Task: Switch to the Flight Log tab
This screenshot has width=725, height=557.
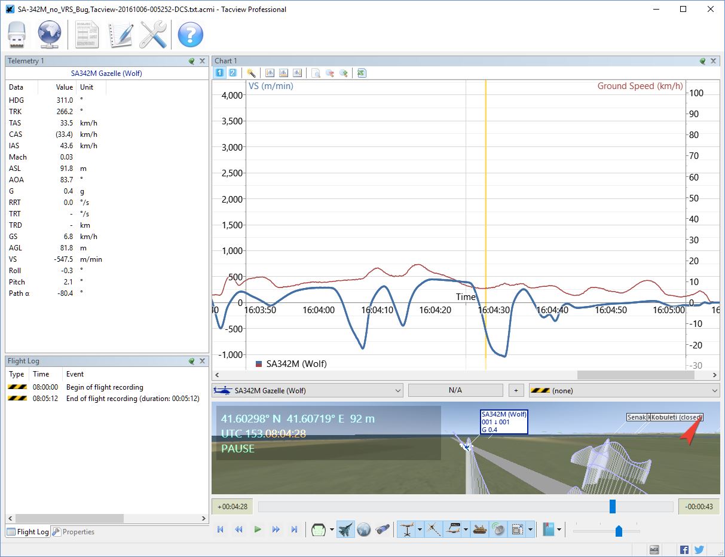Action: tap(27, 532)
